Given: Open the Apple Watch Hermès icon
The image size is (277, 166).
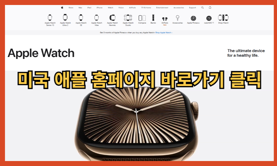Looking at the screenshot, I should coord(112,18).
